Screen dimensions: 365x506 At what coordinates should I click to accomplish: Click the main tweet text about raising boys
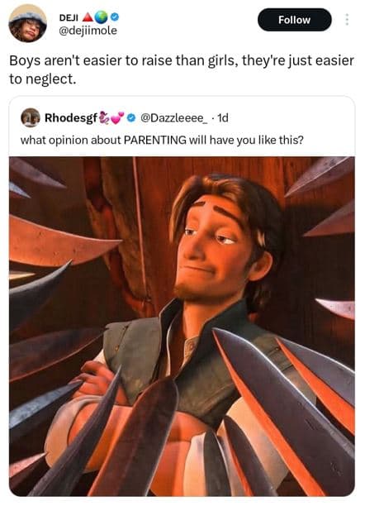[182, 69]
